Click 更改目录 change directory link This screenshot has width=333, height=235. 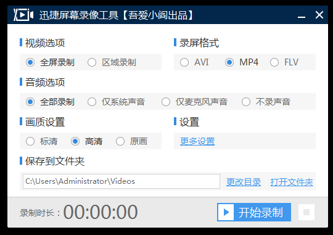click(244, 182)
